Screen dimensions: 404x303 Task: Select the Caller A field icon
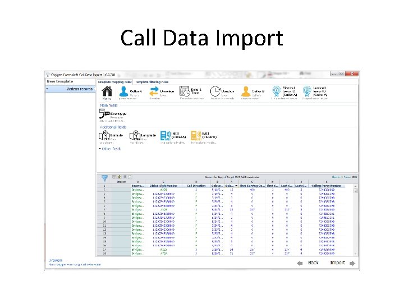tap(123, 91)
